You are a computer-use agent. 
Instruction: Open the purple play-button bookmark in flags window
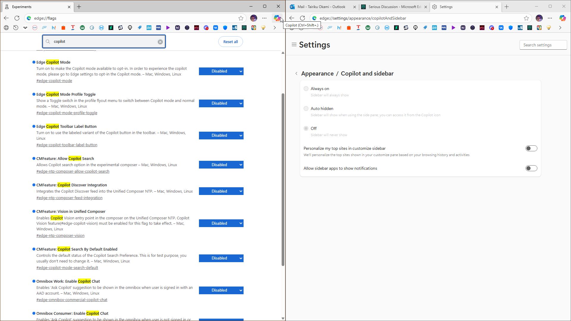pyautogui.click(x=168, y=28)
